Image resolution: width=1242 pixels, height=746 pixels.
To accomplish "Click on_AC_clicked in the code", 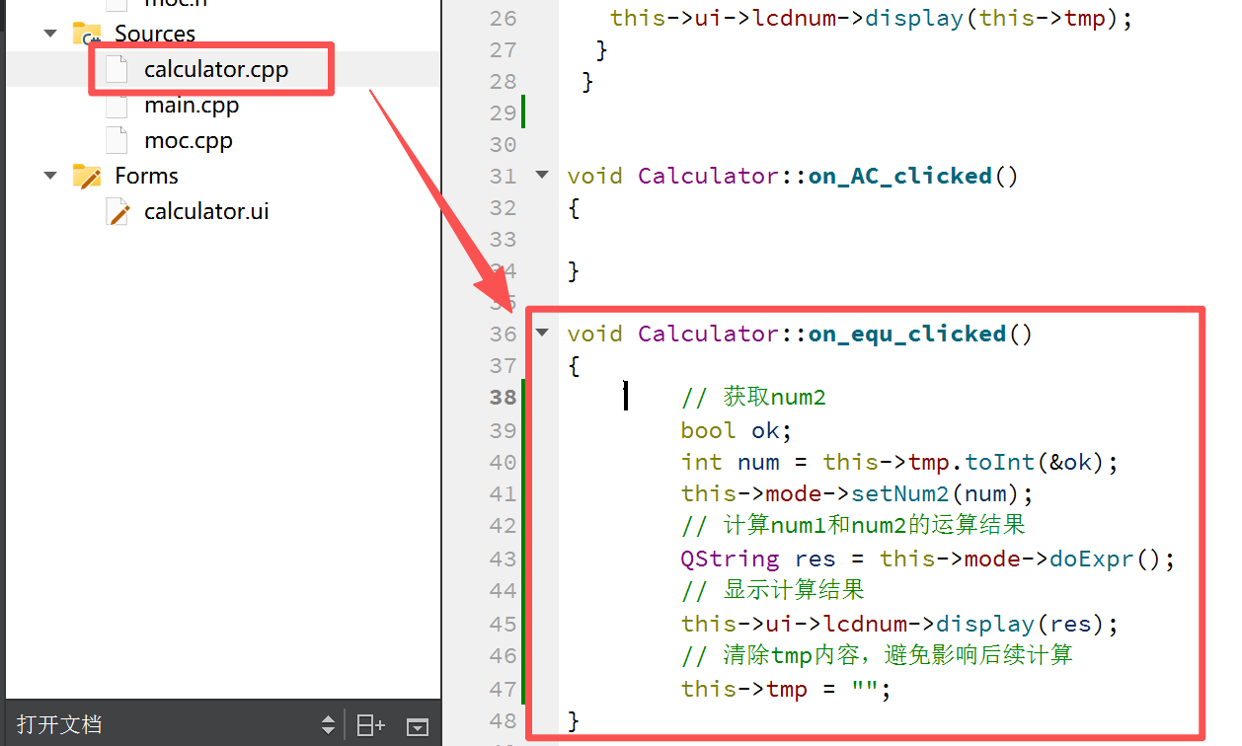I will [x=900, y=177].
